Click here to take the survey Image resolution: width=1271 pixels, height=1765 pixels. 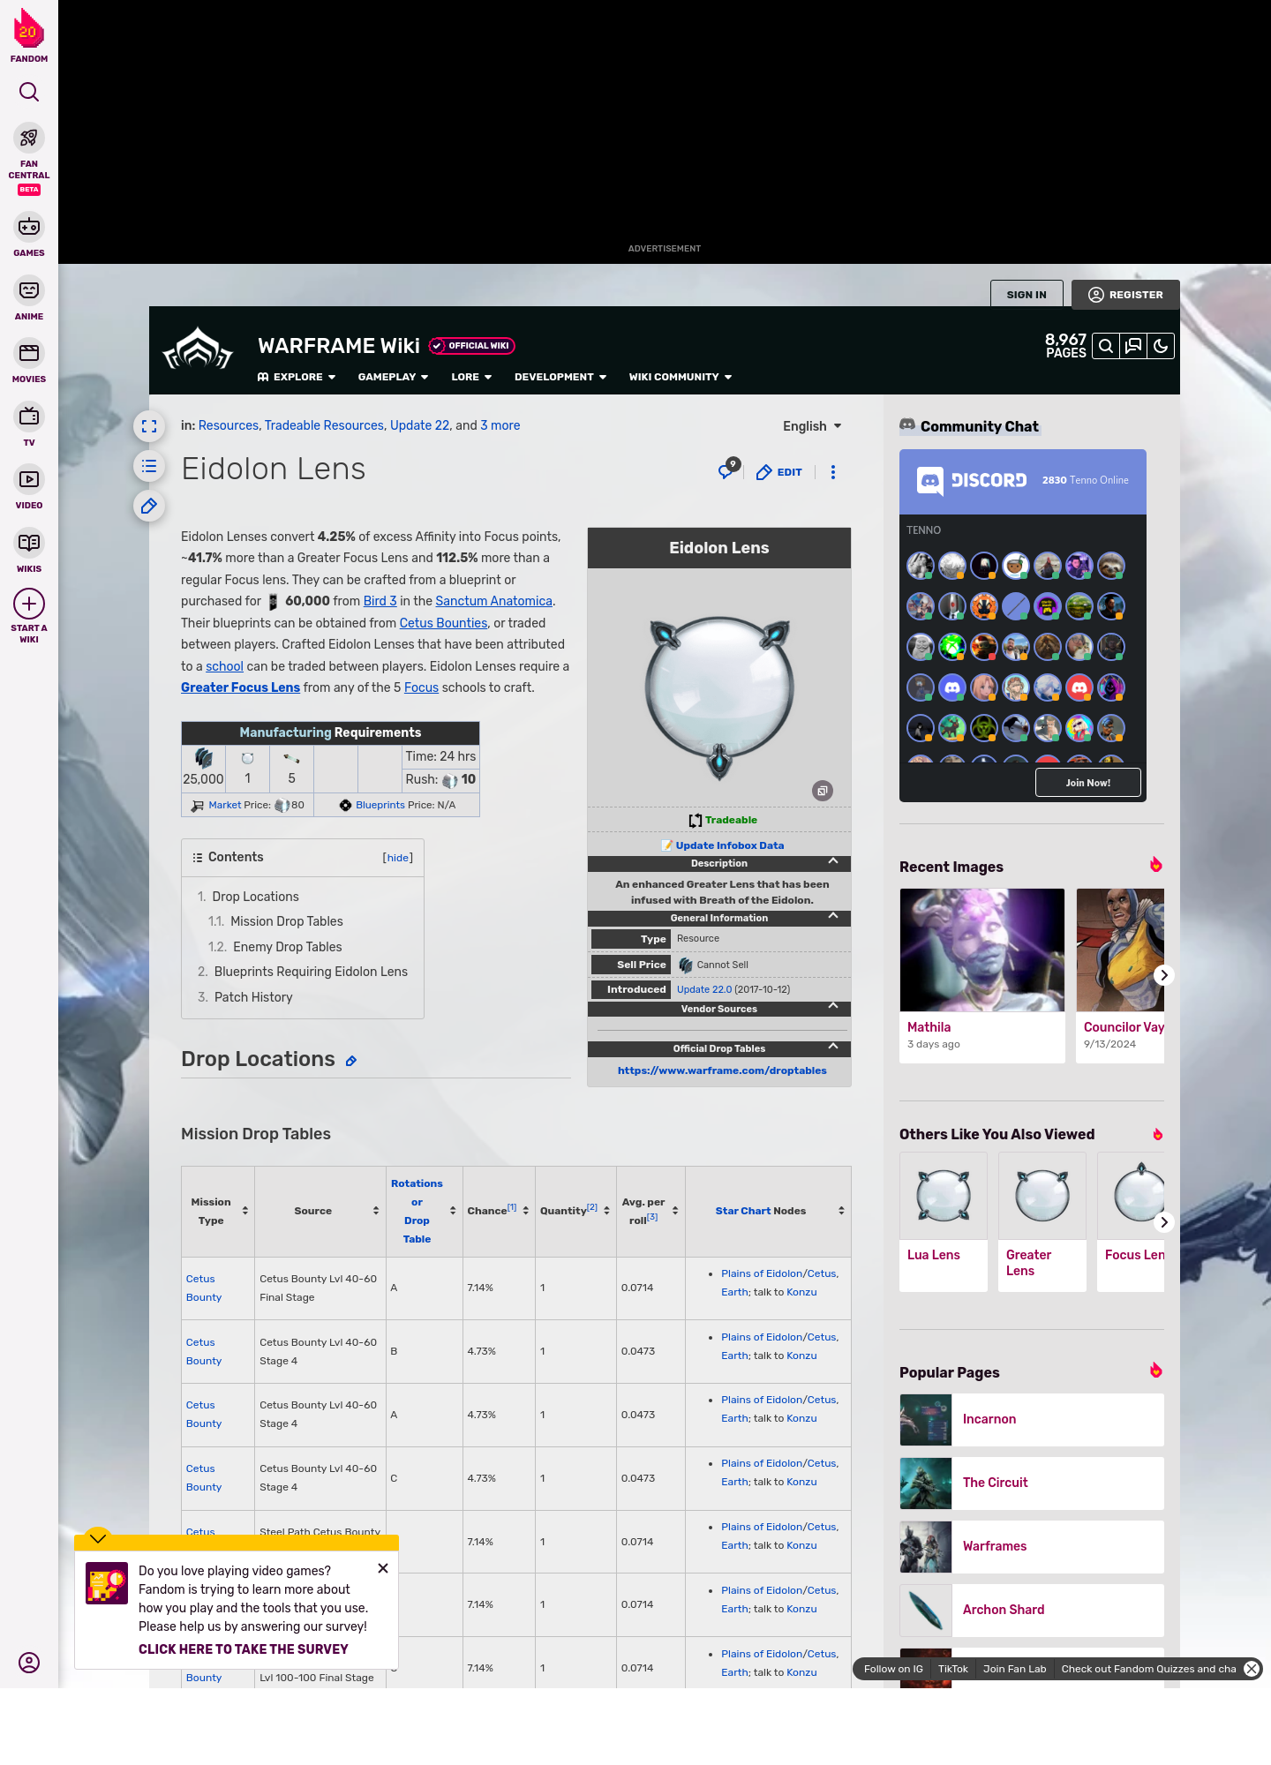click(x=244, y=1649)
